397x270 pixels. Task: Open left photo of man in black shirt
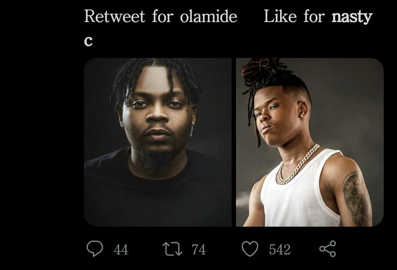coord(158,142)
